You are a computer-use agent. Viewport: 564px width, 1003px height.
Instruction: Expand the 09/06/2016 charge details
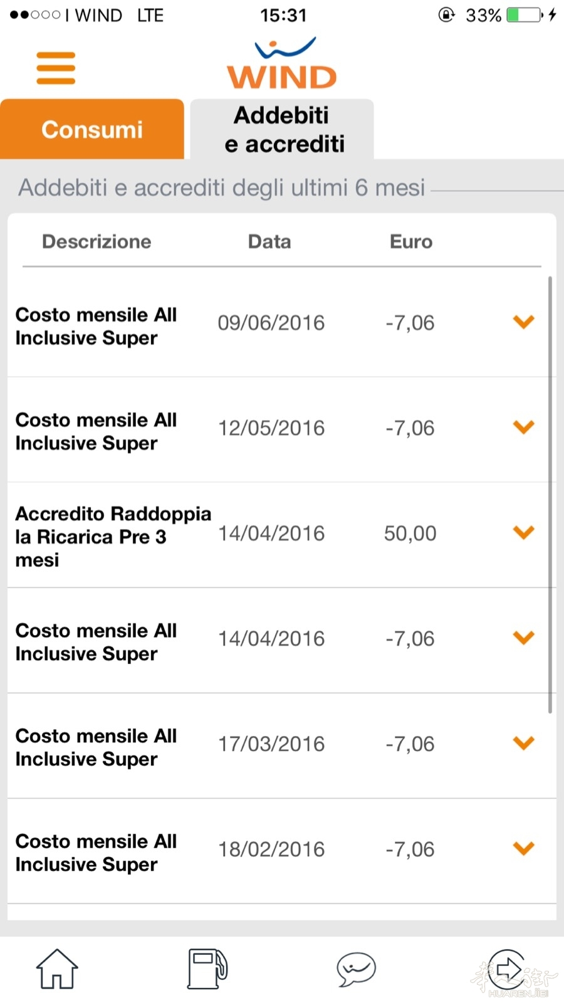tap(523, 322)
